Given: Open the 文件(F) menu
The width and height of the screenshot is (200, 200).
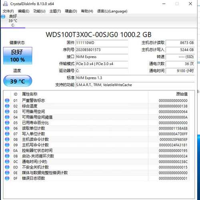Looking at the screenshot, I should 8,11.
